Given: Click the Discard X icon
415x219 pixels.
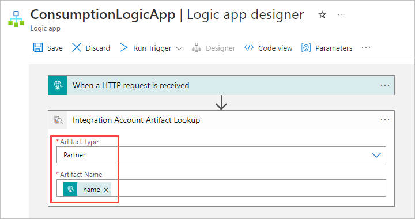Looking at the screenshot, I should (77, 48).
